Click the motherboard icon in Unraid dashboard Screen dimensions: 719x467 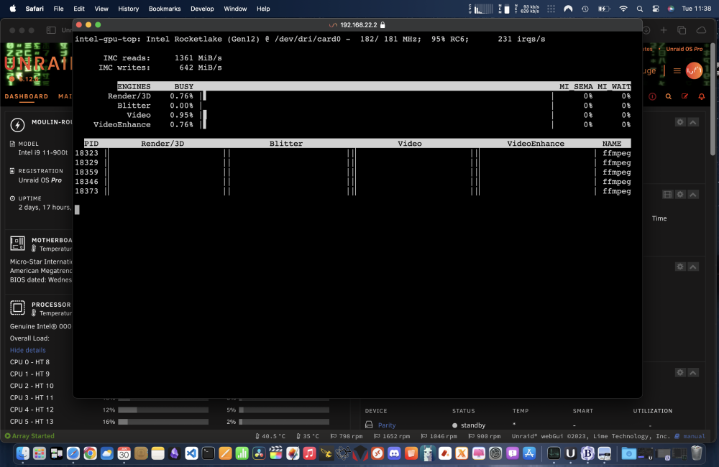pos(17,244)
